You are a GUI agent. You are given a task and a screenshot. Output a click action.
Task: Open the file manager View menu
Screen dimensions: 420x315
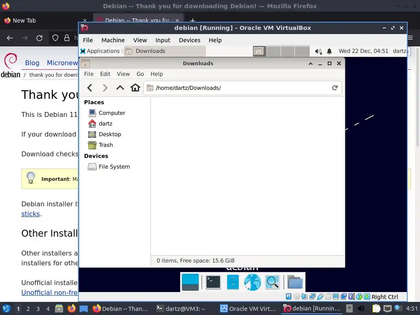[x=123, y=74]
